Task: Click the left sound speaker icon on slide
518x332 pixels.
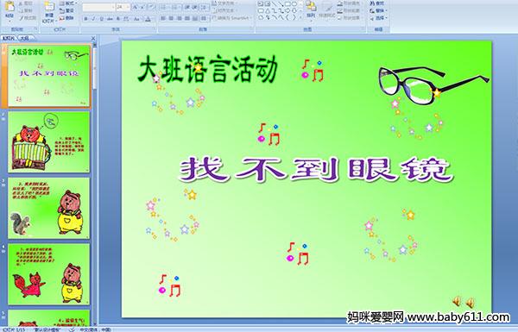Action: (x=457, y=301)
